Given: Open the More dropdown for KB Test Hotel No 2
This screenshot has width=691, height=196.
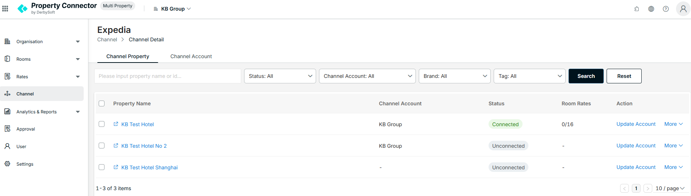Looking at the screenshot, I should pyautogui.click(x=673, y=146).
